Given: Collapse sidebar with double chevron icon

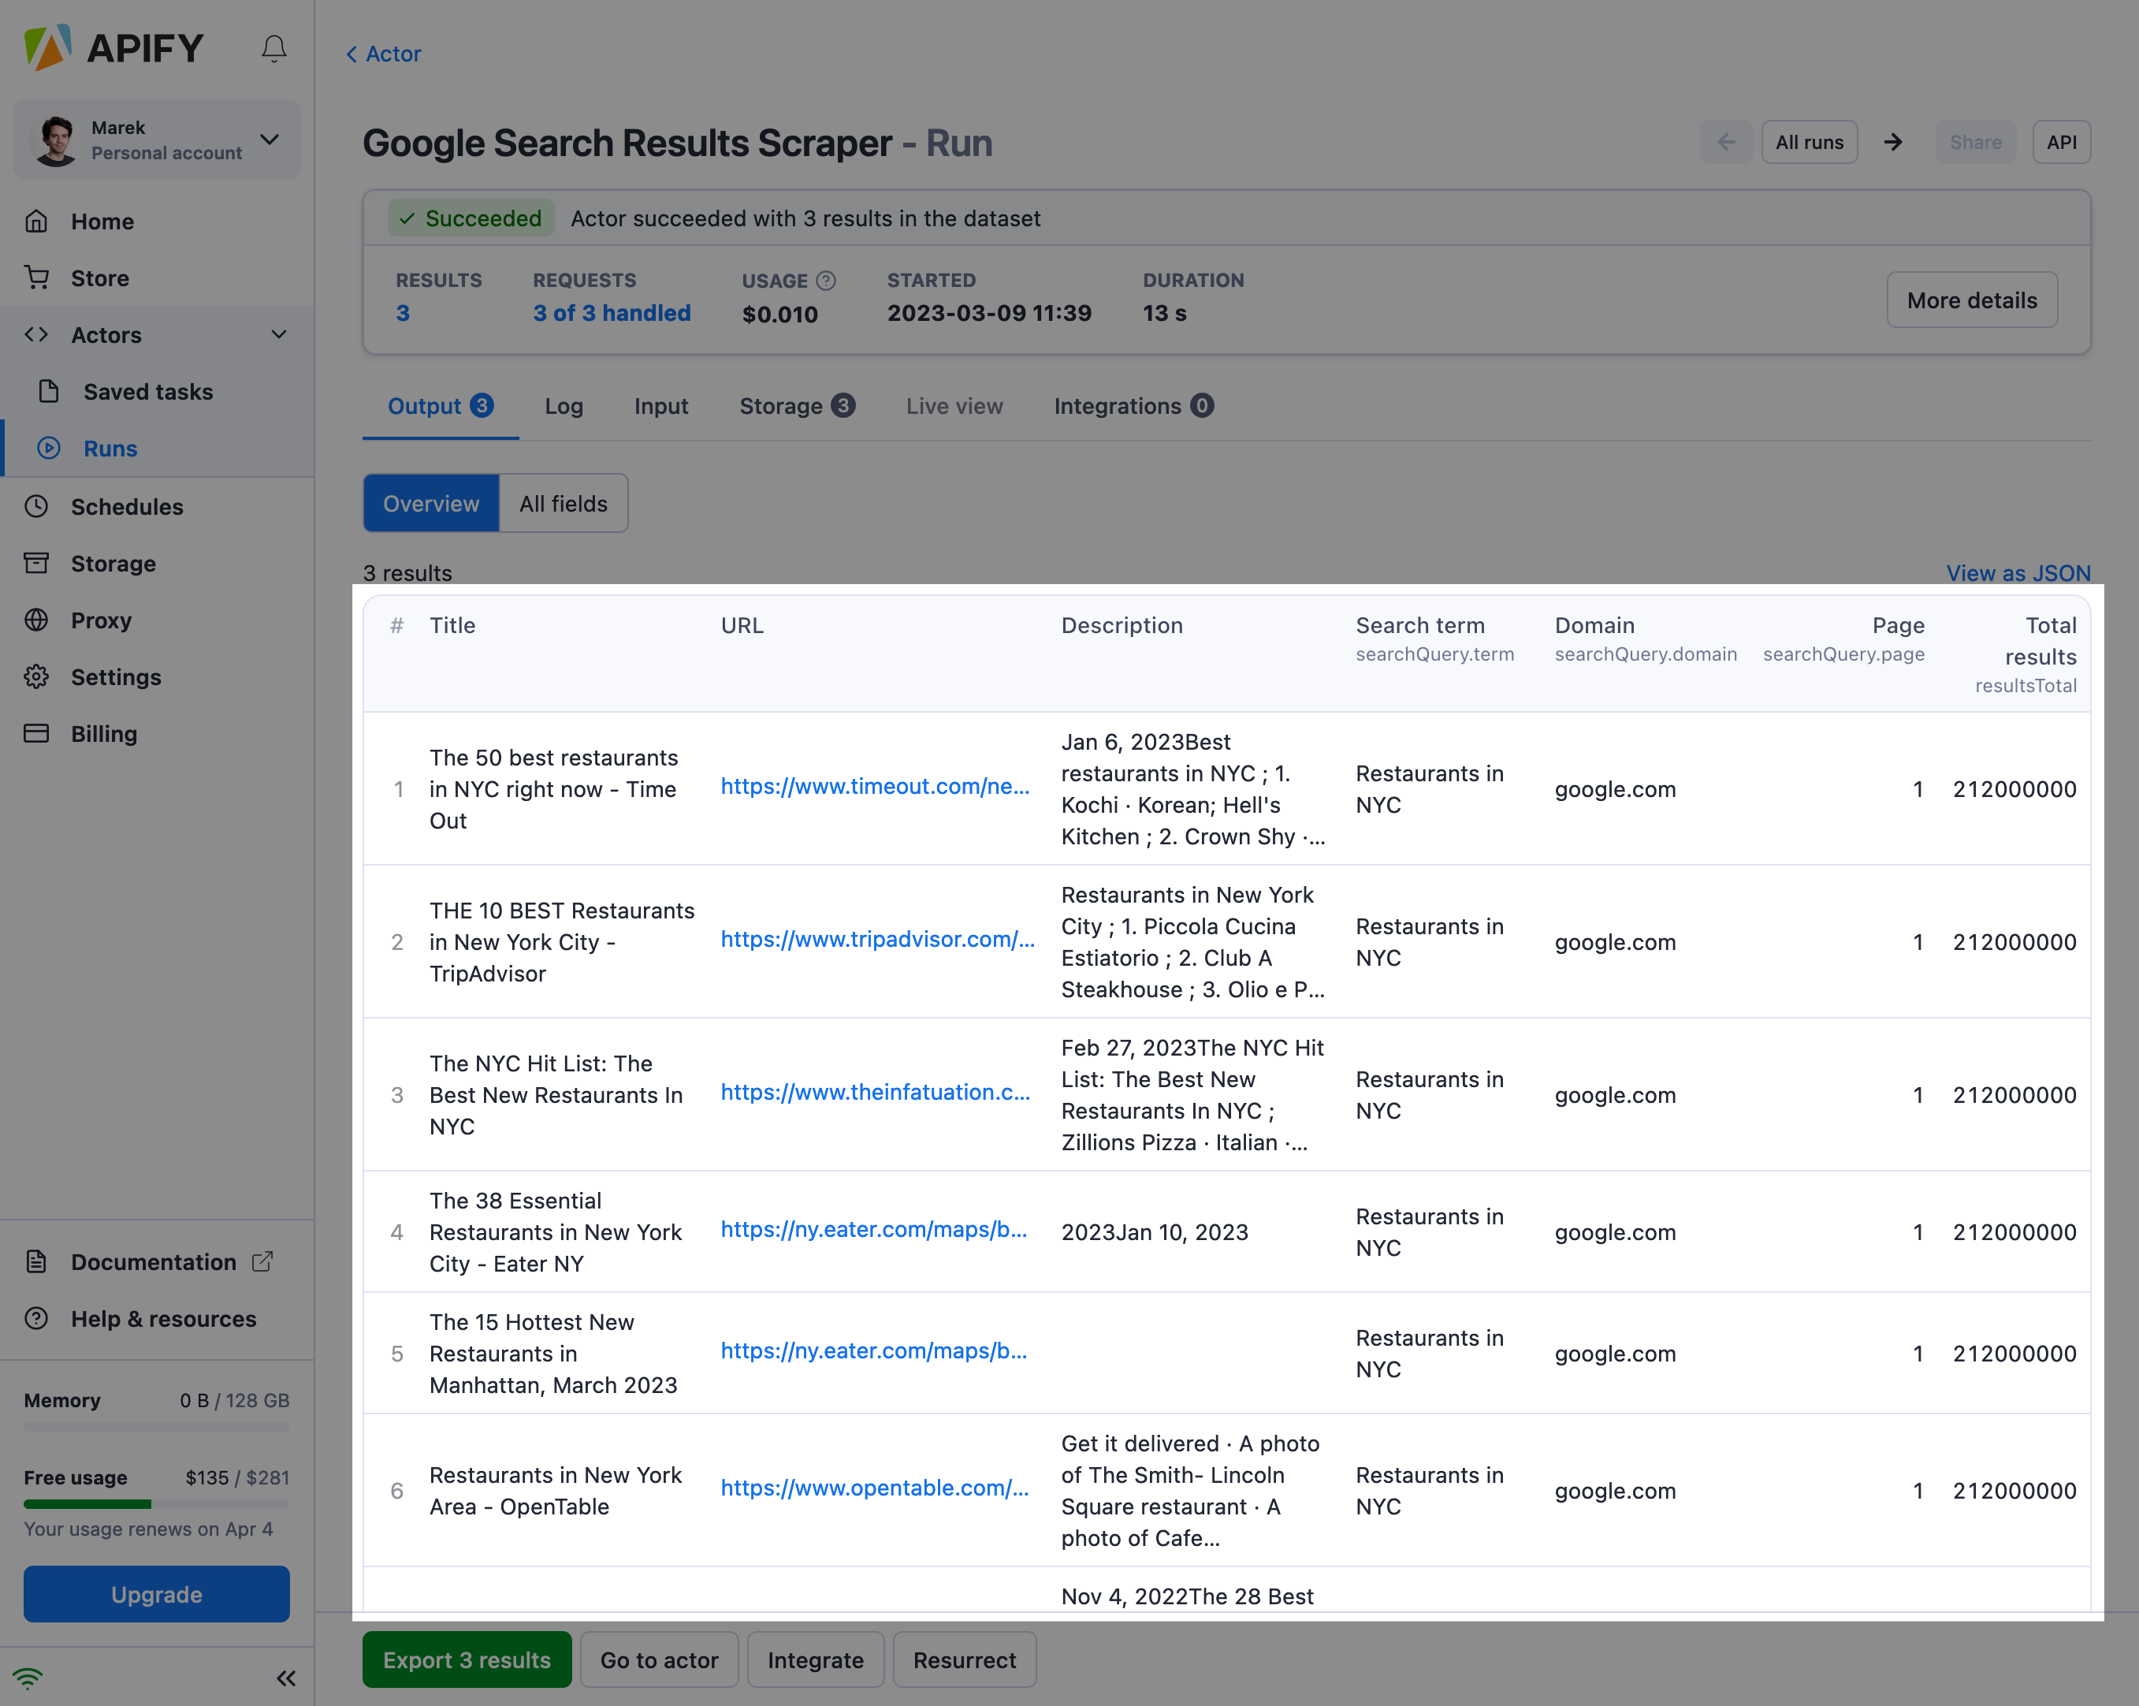Looking at the screenshot, I should click(286, 1678).
